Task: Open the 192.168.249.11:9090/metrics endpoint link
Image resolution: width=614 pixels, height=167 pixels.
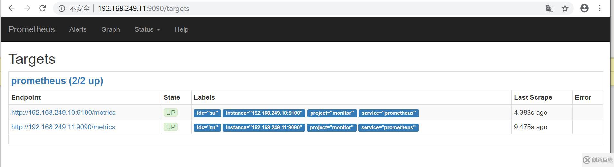Action: tap(63, 127)
